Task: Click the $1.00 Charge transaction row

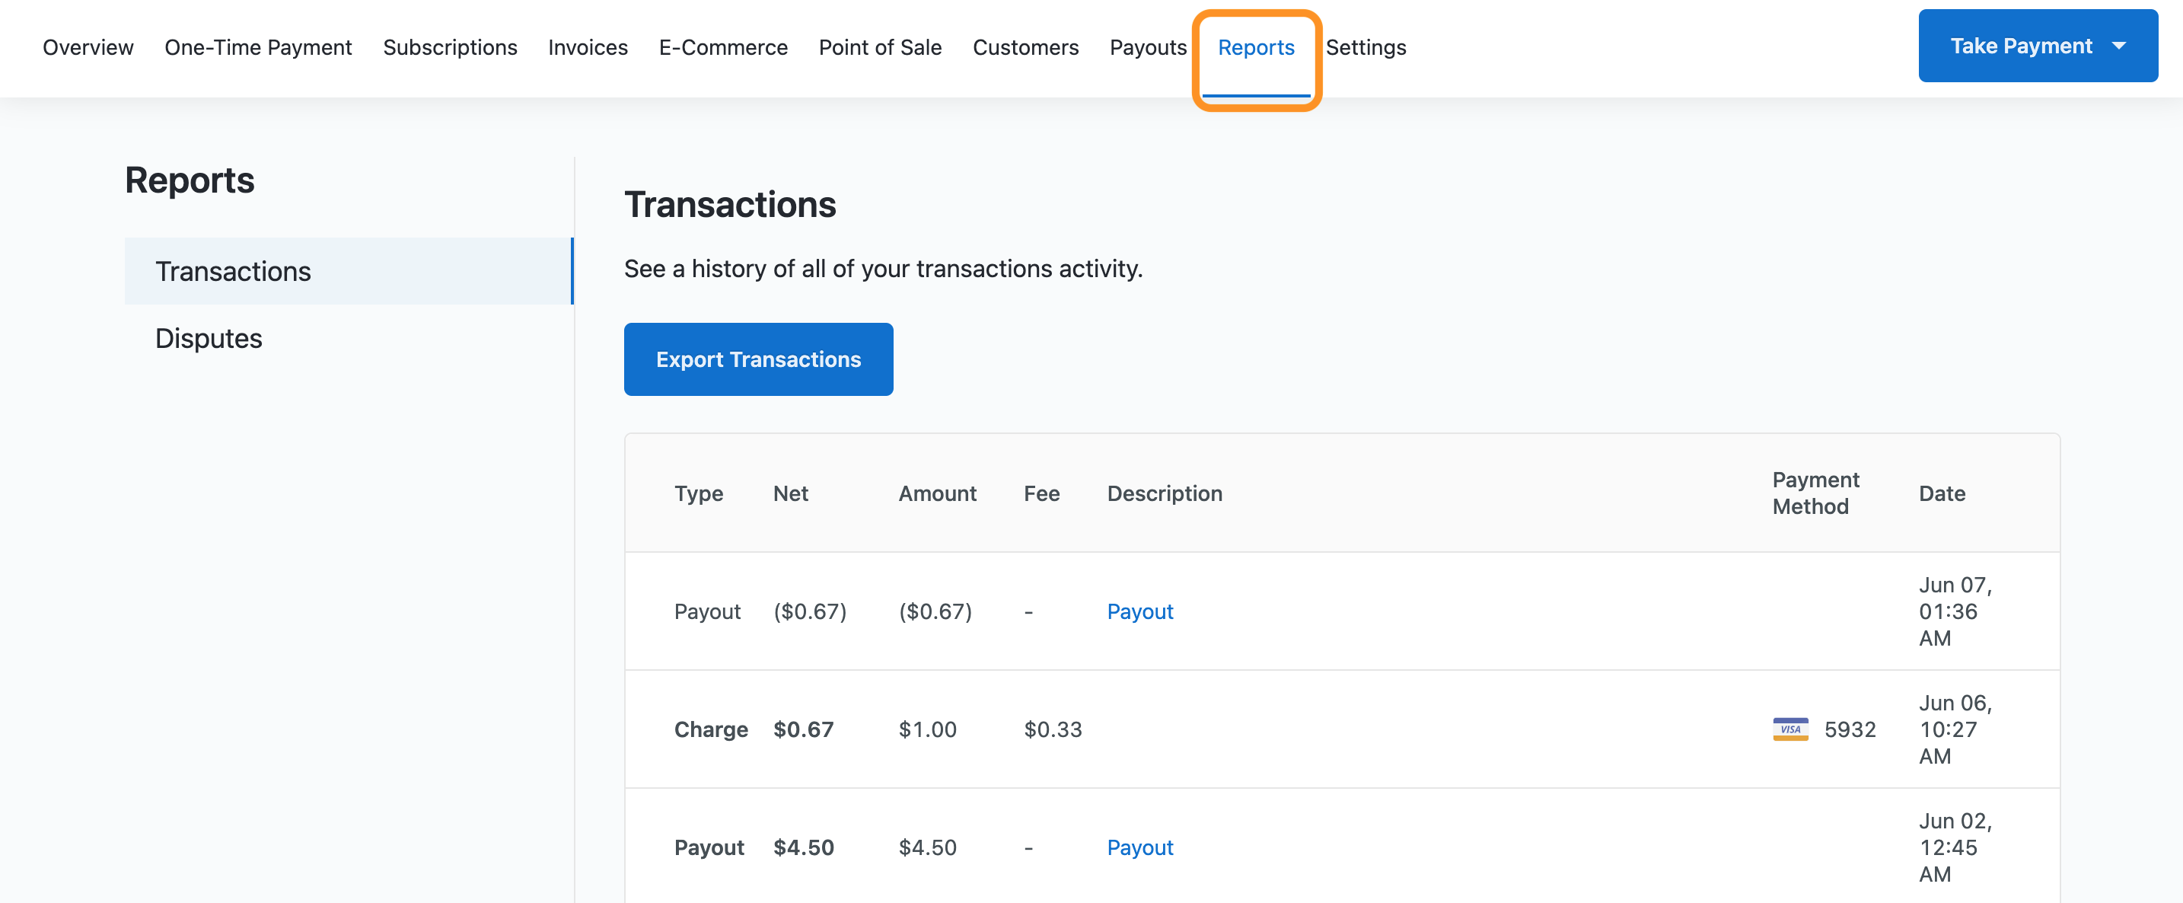Action: 927,729
